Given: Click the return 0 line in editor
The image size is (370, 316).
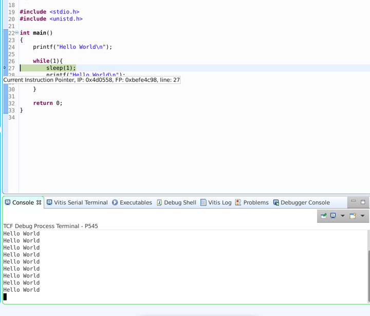Looking at the screenshot, I should [48, 103].
